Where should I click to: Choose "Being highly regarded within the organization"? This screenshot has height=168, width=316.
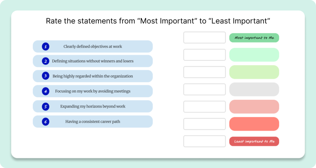coord(93,76)
